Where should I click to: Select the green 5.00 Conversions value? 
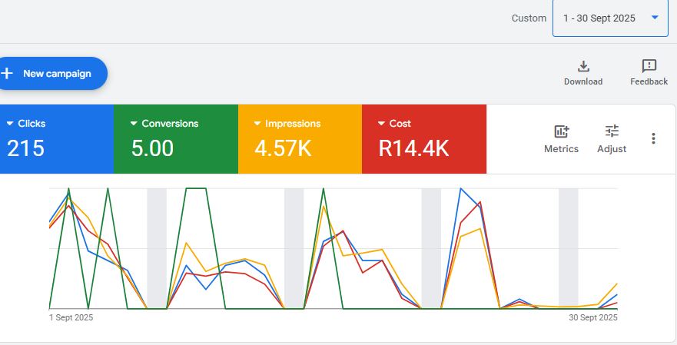152,148
